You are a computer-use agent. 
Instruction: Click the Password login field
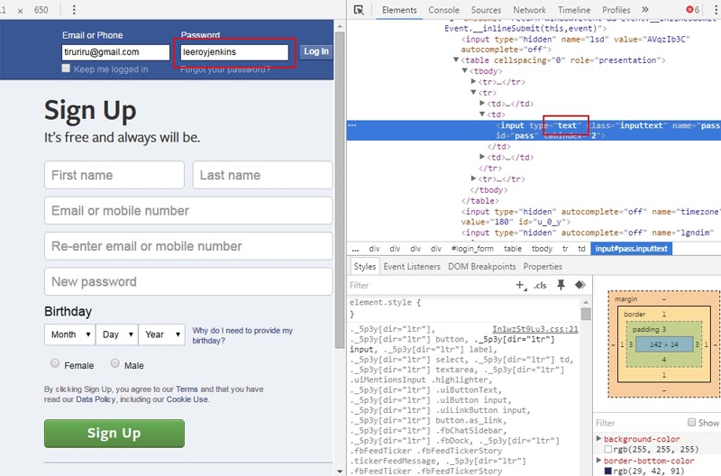[234, 52]
